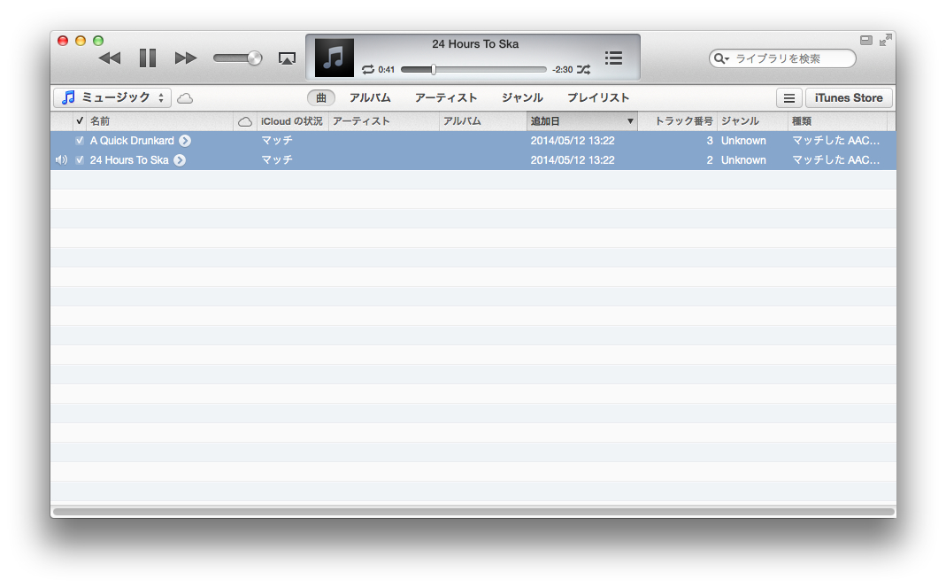Focus the library search field
The height and width of the screenshot is (588, 946).
click(782, 58)
